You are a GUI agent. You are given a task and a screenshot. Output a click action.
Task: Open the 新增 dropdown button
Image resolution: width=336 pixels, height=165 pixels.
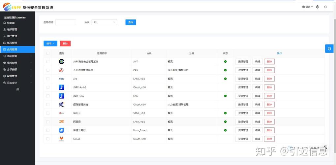click(x=50, y=44)
